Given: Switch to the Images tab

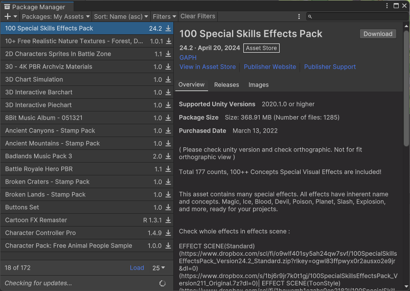Looking at the screenshot, I should (x=259, y=85).
